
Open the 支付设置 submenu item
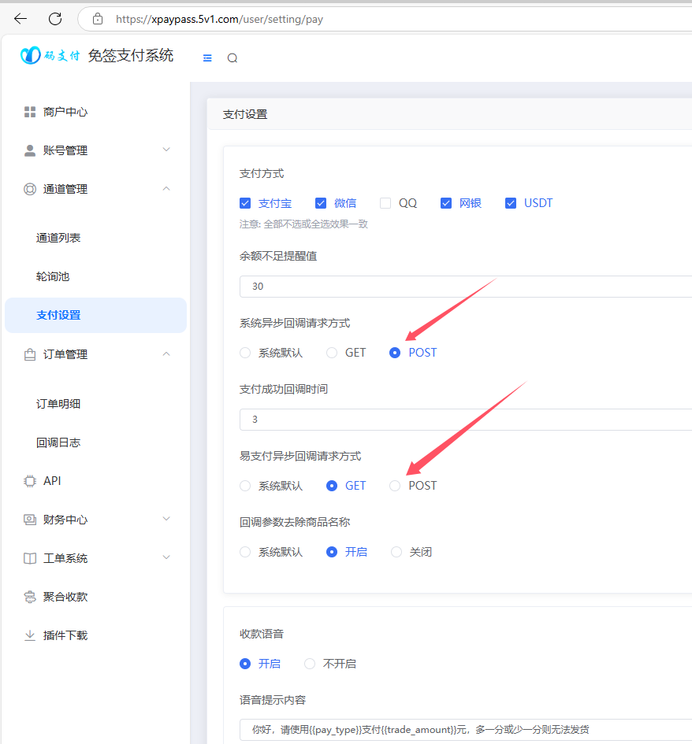click(95, 315)
